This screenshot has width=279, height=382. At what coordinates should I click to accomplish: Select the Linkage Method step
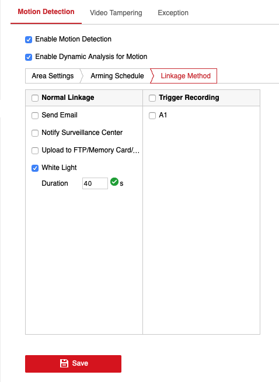[186, 76]
